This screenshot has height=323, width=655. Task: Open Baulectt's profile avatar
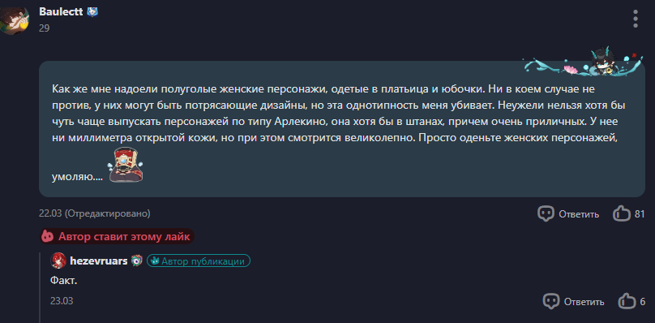(x=14, y=20)
